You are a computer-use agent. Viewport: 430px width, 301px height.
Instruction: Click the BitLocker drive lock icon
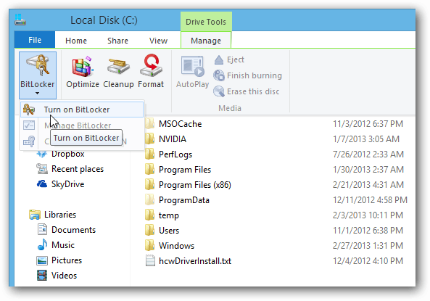(x=38, y=65)
